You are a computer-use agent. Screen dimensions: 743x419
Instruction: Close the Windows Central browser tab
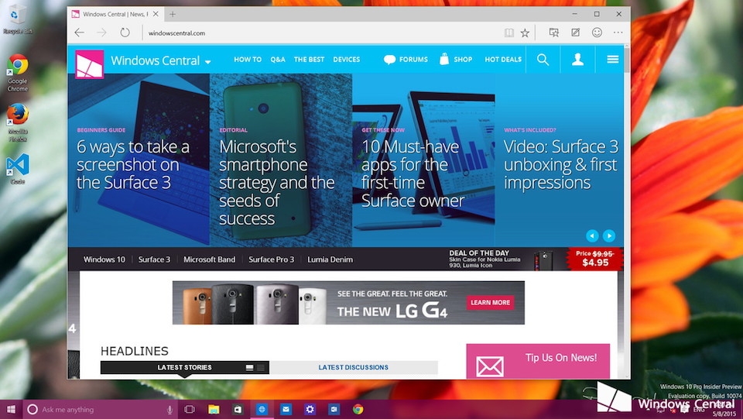point(156,14)
